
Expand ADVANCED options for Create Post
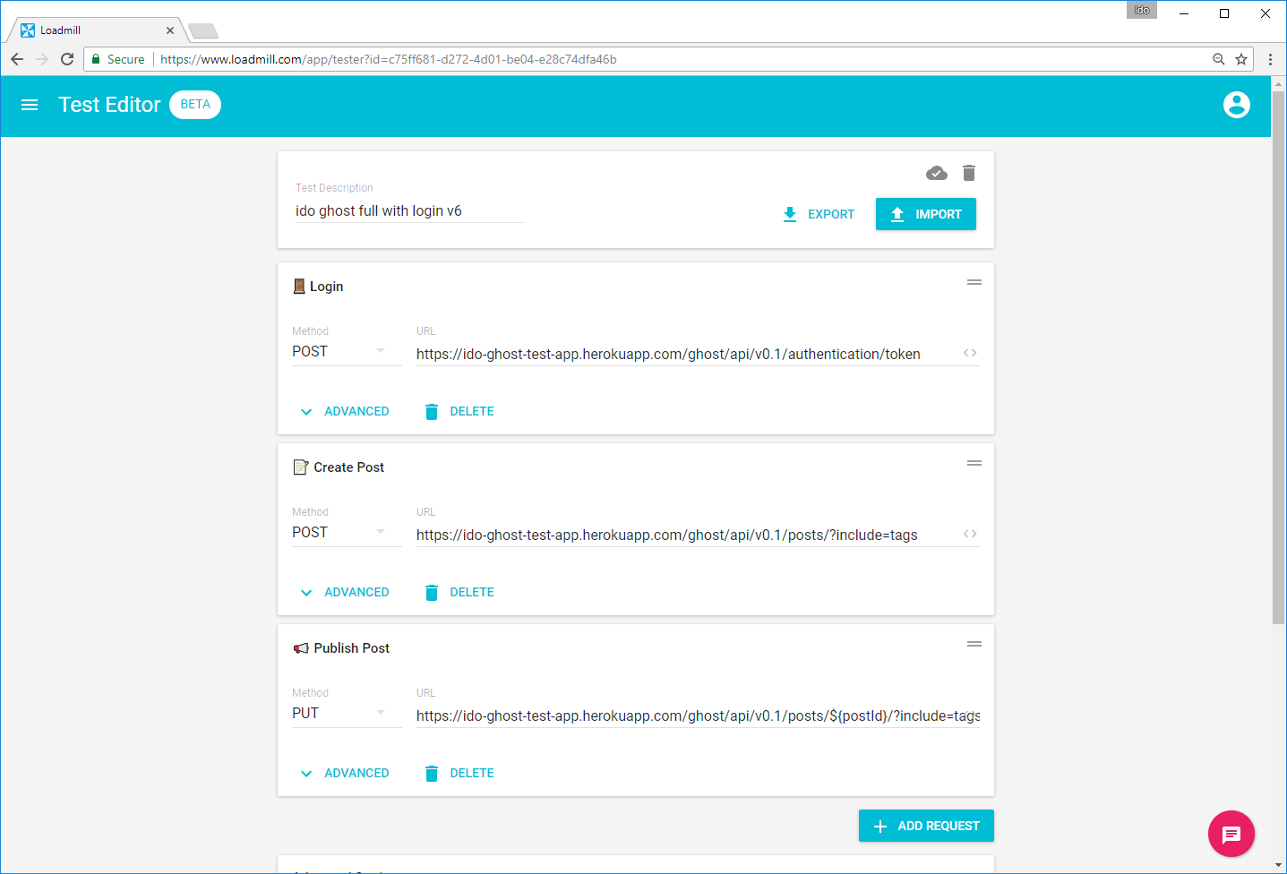345,593
